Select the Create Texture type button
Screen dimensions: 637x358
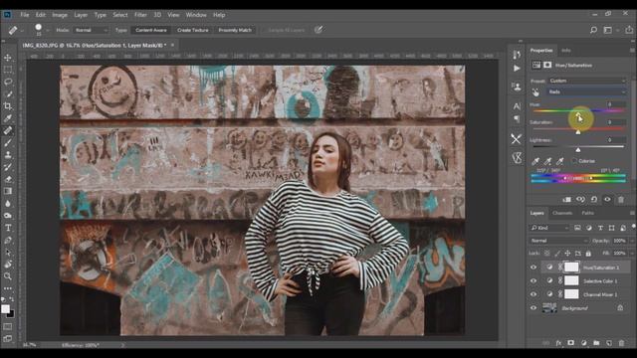click(x=192, y=30)
